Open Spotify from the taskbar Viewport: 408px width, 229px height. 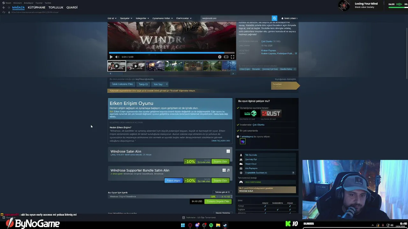point(211,225)
